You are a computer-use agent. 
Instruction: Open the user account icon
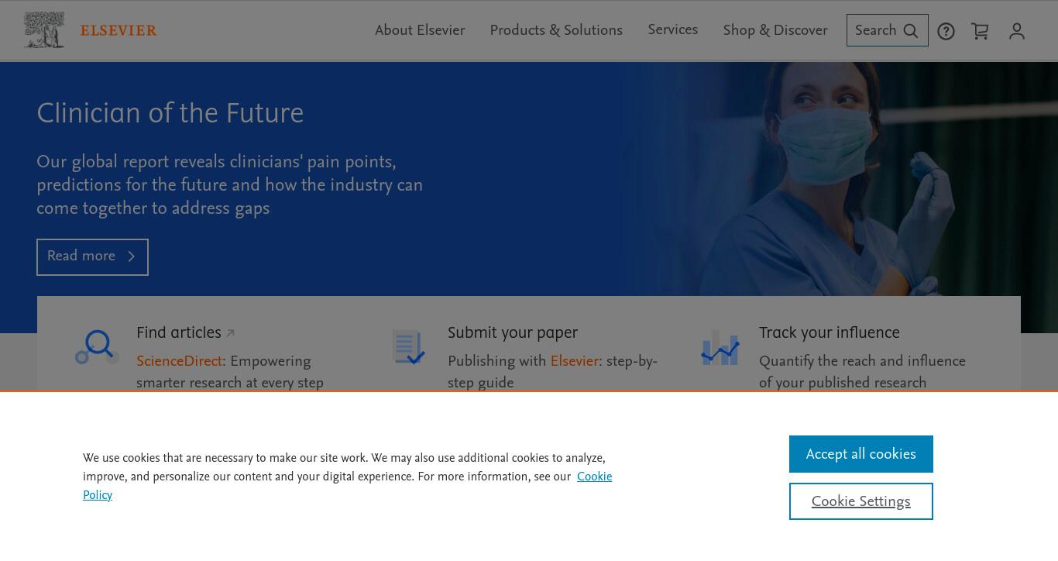1017,31
